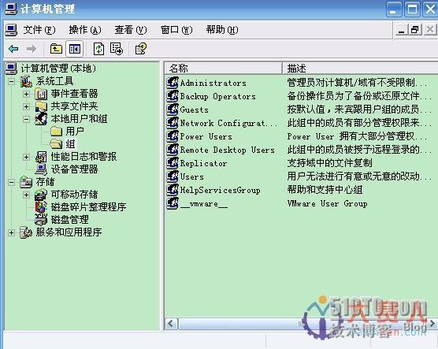438x349 pixels.
Task: Click the Remote Desktop Users group icon
Action: point(173,150)
